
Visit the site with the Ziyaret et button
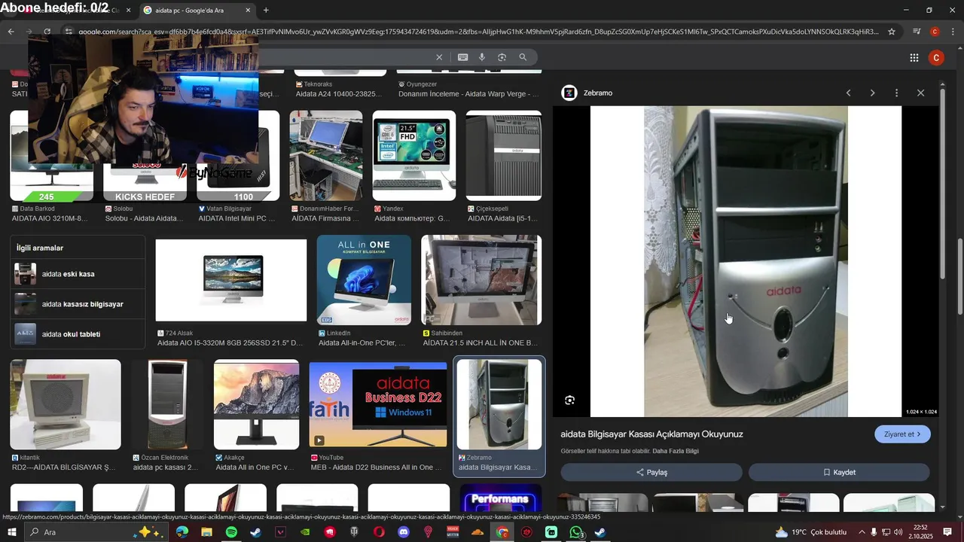coord(902,434)
